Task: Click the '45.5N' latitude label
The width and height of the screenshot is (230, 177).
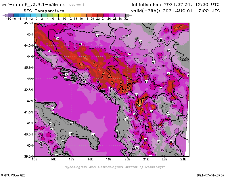Action: (28, 23)
